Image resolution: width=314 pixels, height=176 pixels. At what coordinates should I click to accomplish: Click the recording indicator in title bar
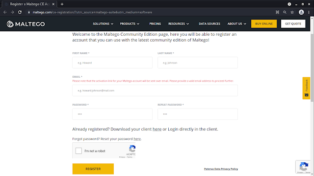pos(289,4)
